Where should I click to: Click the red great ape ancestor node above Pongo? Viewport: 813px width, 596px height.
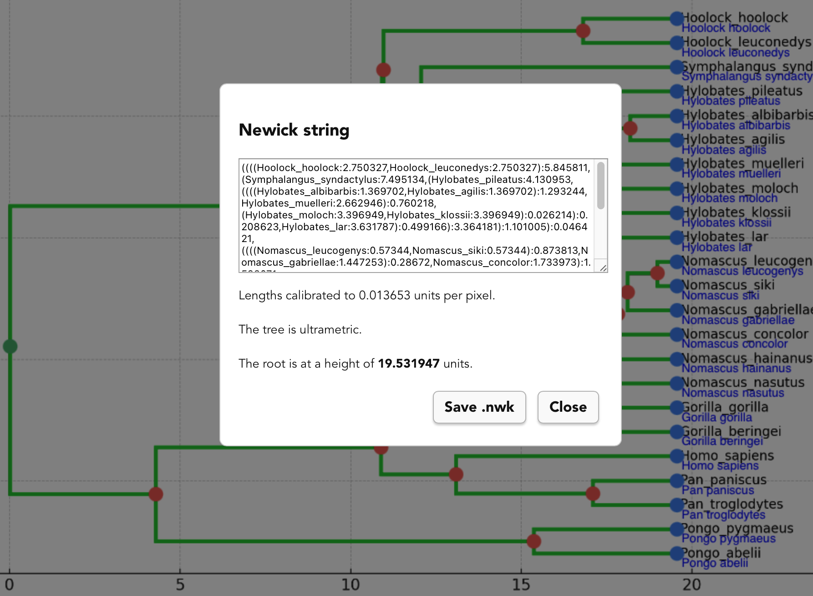click(156, 494)
